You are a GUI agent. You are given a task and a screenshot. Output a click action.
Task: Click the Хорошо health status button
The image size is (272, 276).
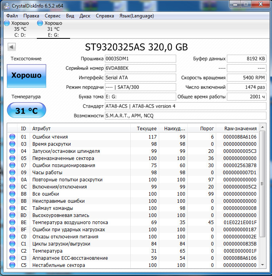pos(27,76)
